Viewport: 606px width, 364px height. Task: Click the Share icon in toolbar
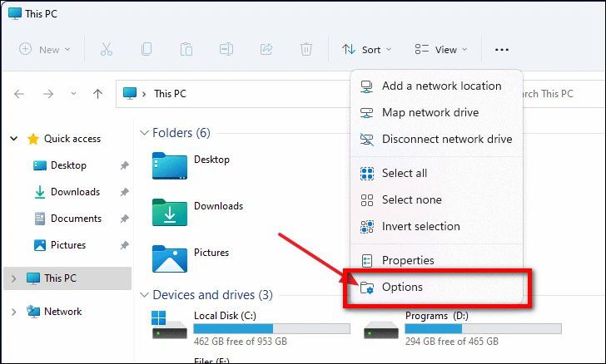point(266,49)
